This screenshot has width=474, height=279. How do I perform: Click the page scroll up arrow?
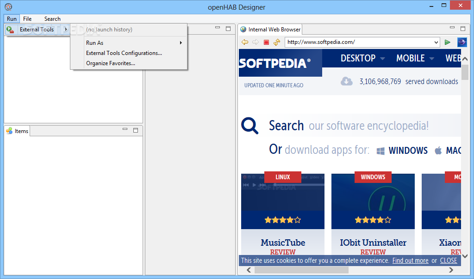coord(465,59)
